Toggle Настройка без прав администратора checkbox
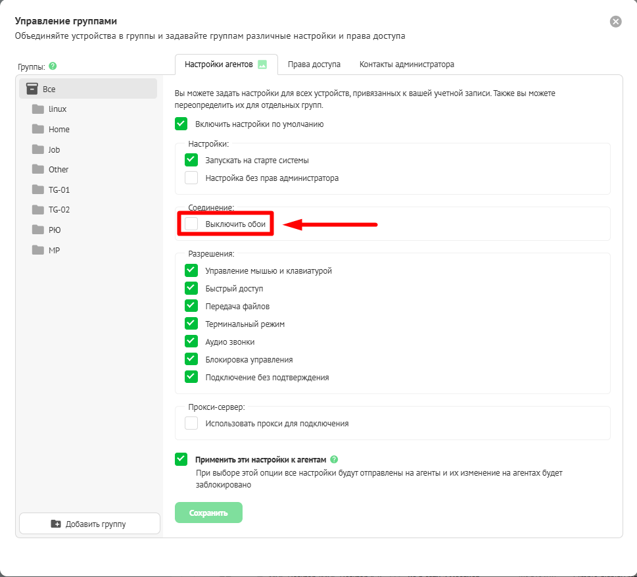 tap(191, 178)
